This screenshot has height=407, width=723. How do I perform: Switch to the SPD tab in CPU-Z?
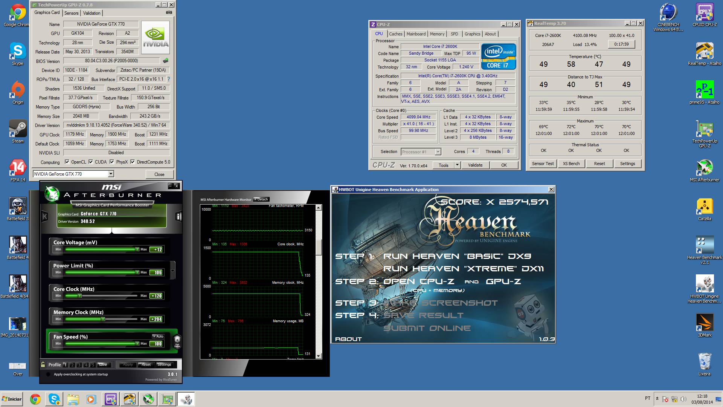point(454,34)
